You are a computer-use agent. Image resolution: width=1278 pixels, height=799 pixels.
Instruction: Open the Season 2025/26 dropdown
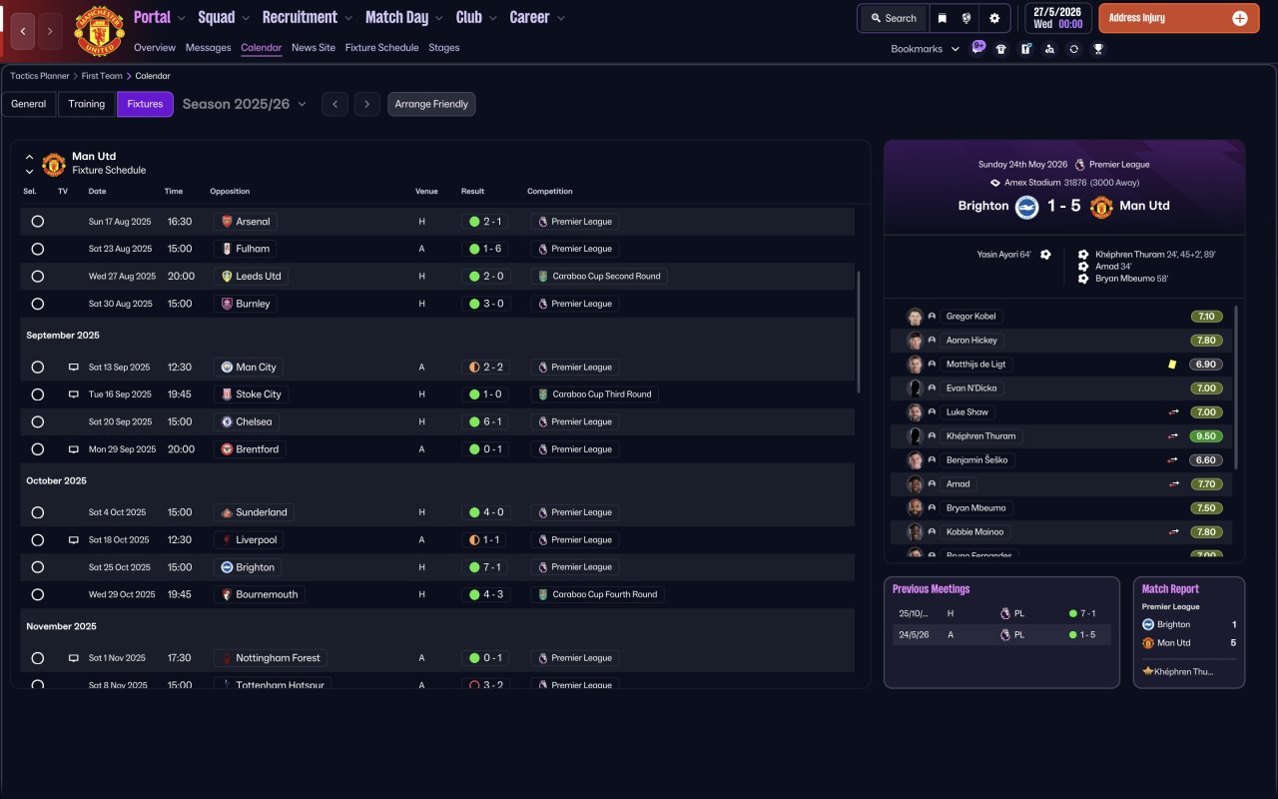pos(245,104)
